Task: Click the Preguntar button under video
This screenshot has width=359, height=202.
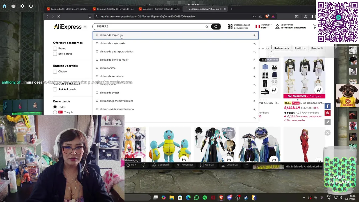Action: coord(185,165)
